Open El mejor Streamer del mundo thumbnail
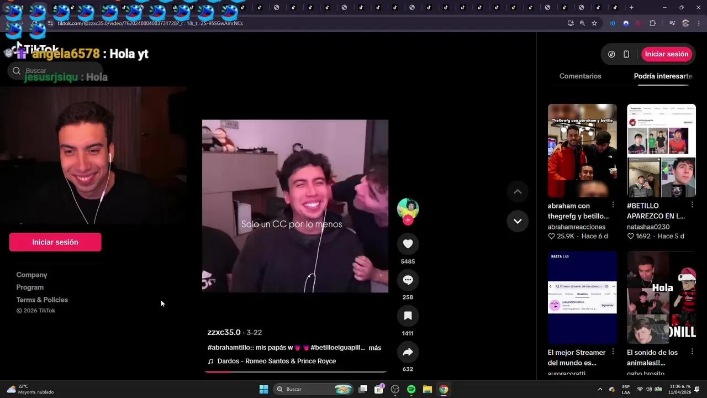The height and width of the screenshot is (398, 707). click(x=582, y=297)
